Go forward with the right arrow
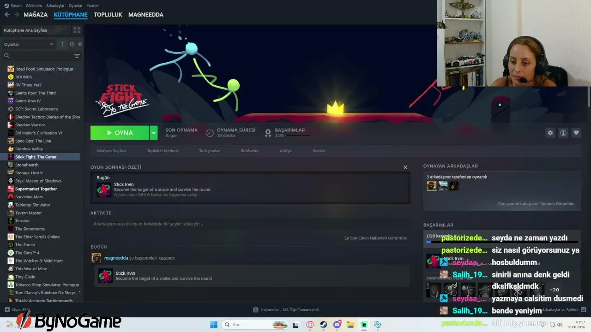Screen dimensions: 591x332 pyautogui.click(x=17, y=15)
